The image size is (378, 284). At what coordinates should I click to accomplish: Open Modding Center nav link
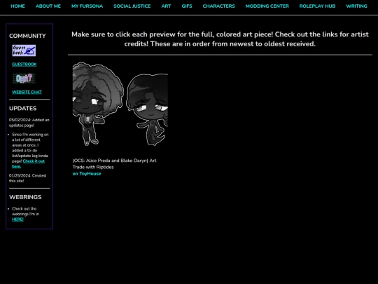267,6
